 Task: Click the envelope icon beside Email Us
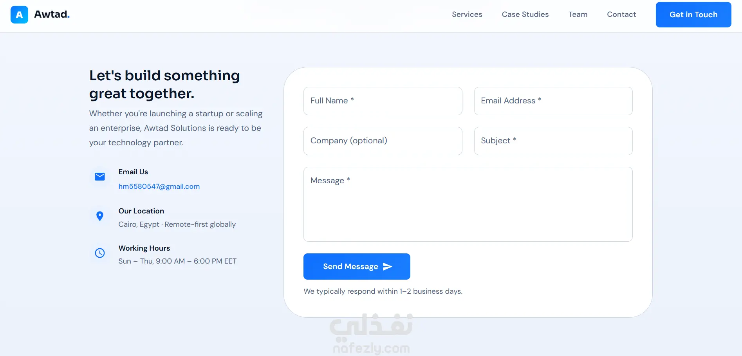(x=100, y=177)
